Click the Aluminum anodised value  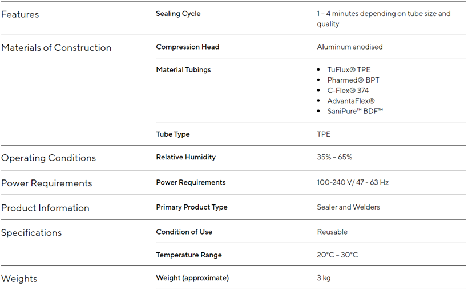(x=350, y=47)
